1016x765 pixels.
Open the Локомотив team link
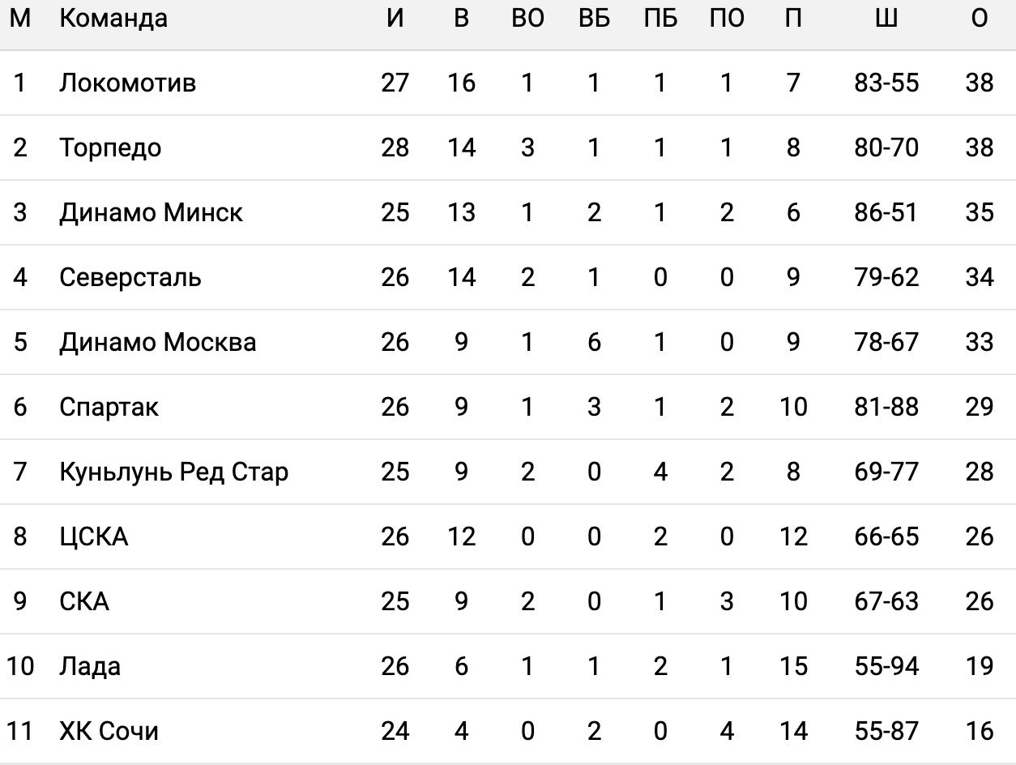[x=127, y=83]
